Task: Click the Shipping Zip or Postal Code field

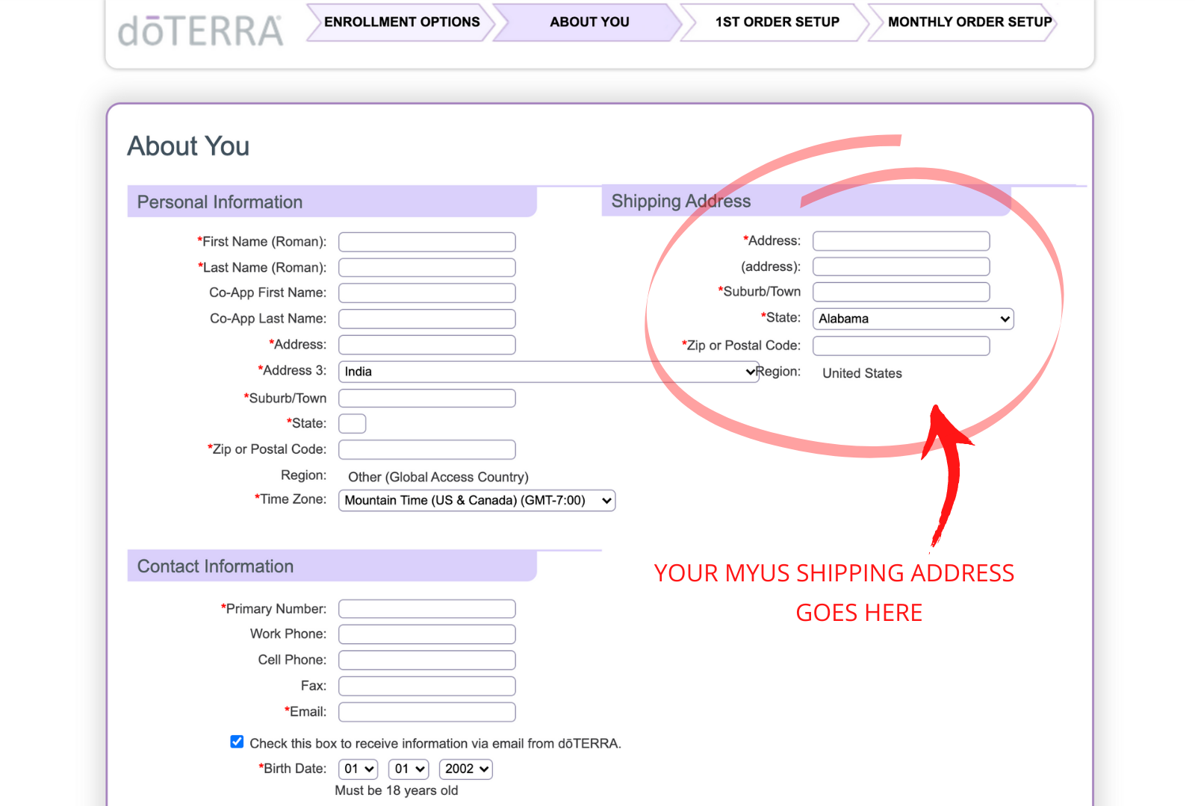Action: click(901, 346)
